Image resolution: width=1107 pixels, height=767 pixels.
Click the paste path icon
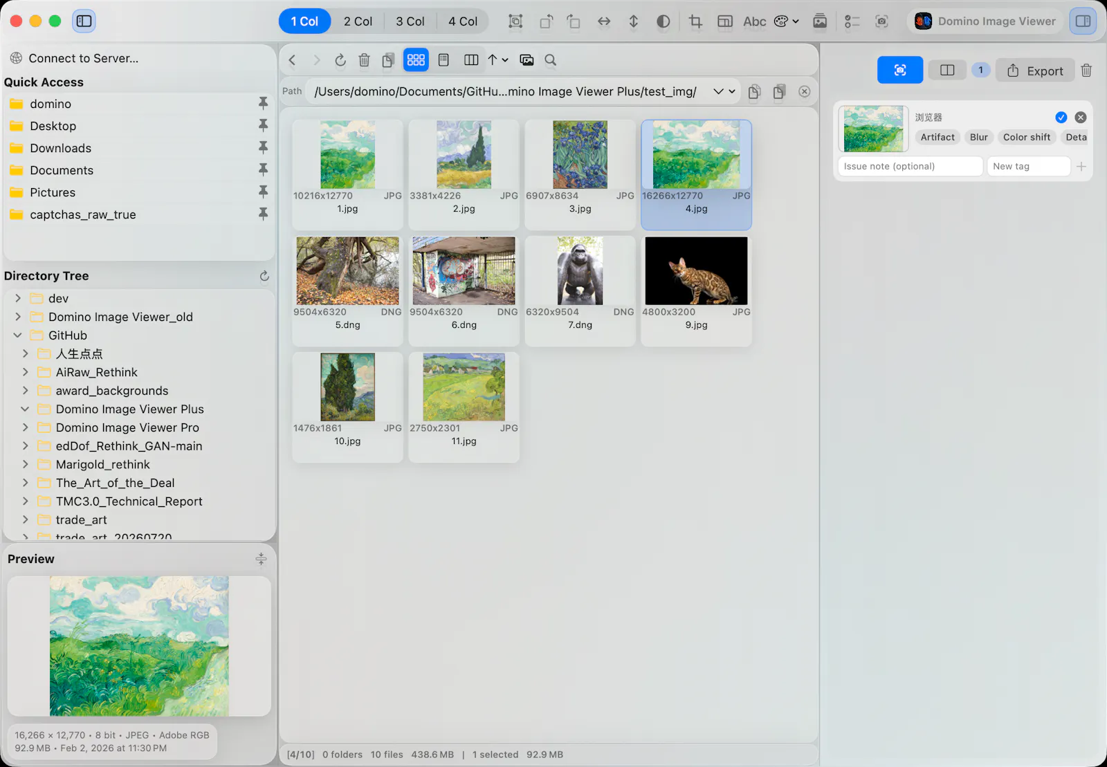point(779,91)
